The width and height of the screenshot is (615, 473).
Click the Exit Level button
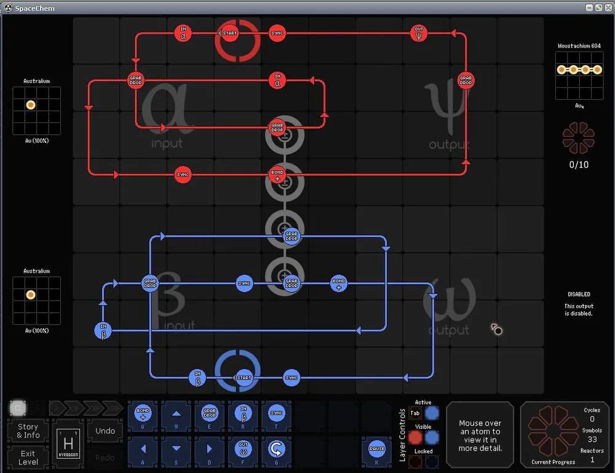coord(28,458)
